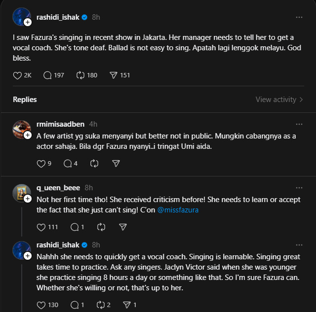
Task: Share the main post showing 151 shares
Action: (114, 75)
